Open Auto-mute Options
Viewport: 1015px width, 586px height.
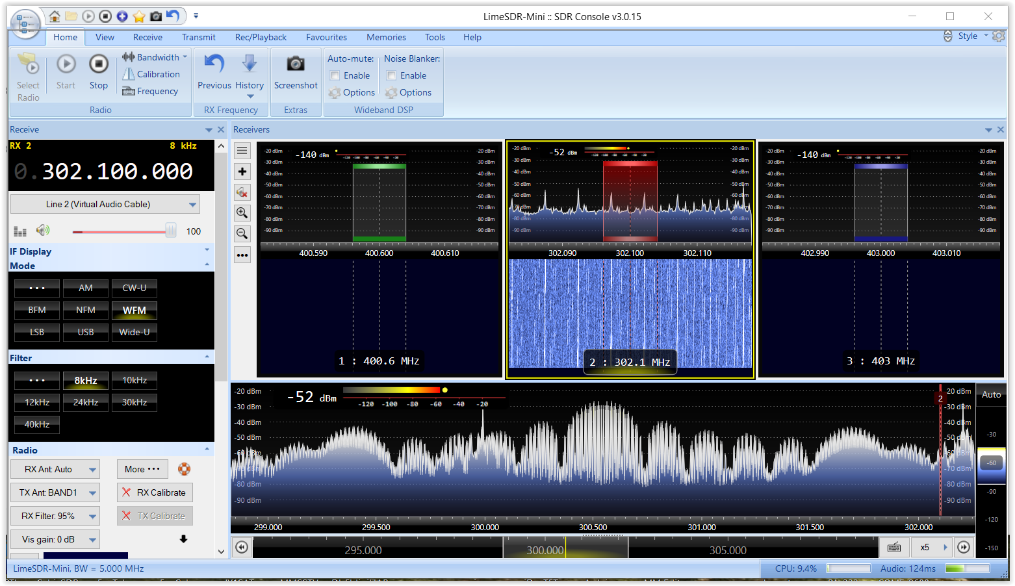pos(352,92)
